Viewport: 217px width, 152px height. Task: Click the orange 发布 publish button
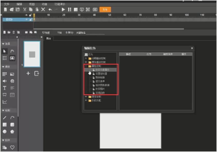(105, 9)
